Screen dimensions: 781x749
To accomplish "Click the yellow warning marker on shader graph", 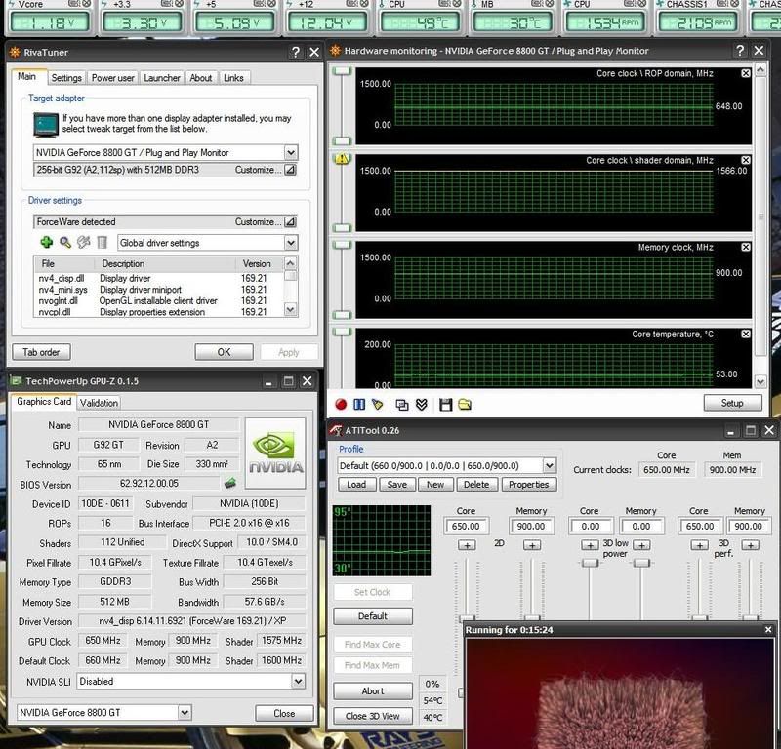I will pos(342,160).
